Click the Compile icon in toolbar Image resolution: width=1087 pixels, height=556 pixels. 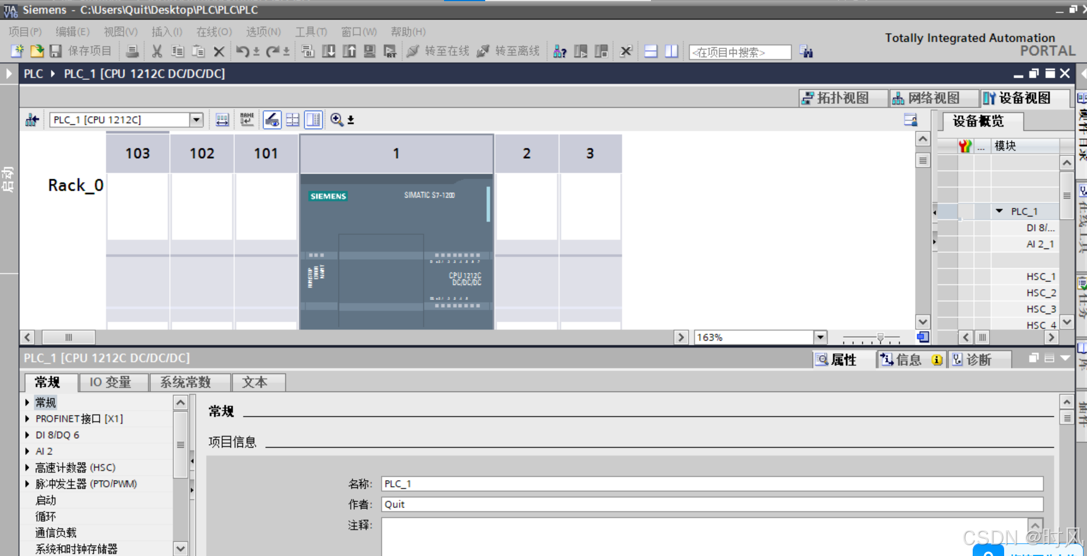click(x=308, y=51)
